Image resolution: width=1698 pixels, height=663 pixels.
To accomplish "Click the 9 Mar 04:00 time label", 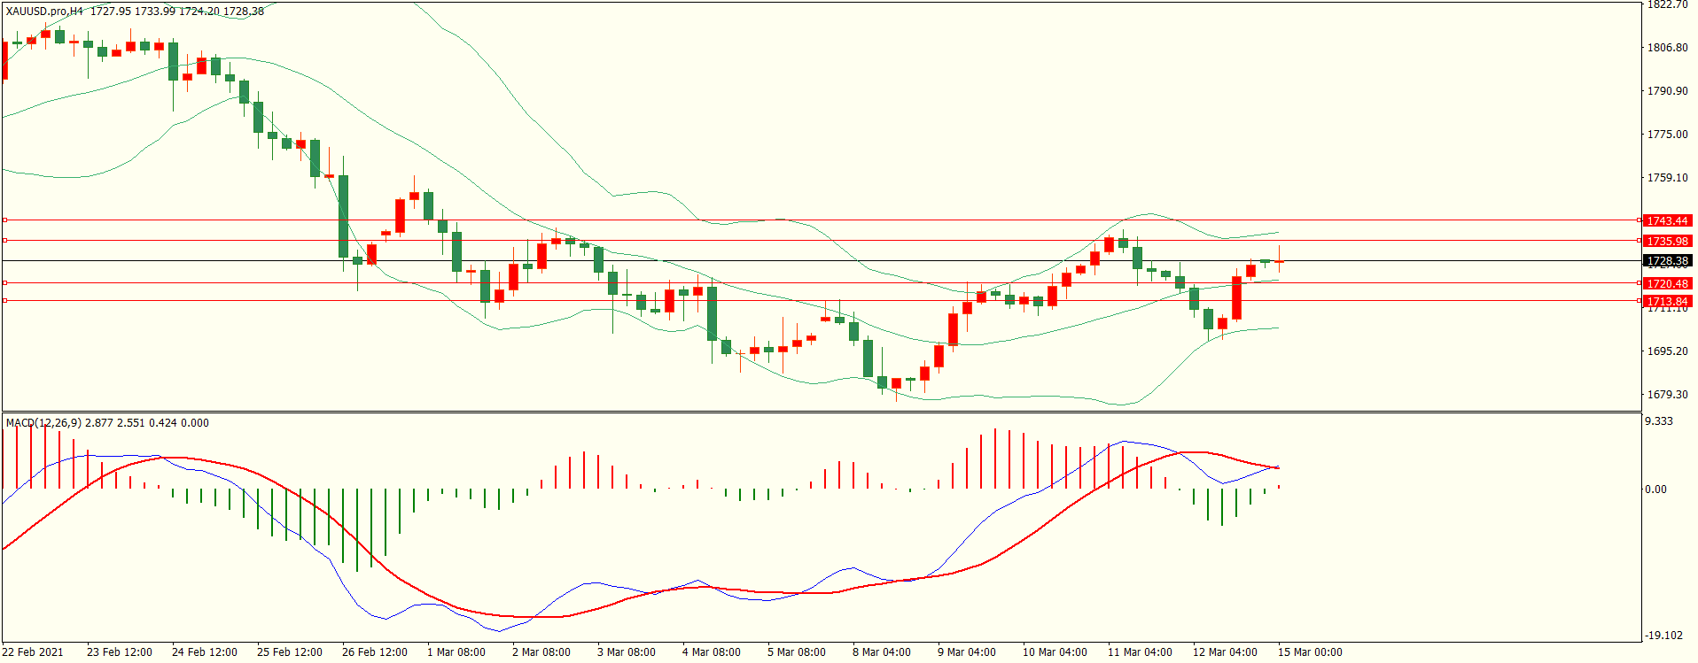I will 967,652.
